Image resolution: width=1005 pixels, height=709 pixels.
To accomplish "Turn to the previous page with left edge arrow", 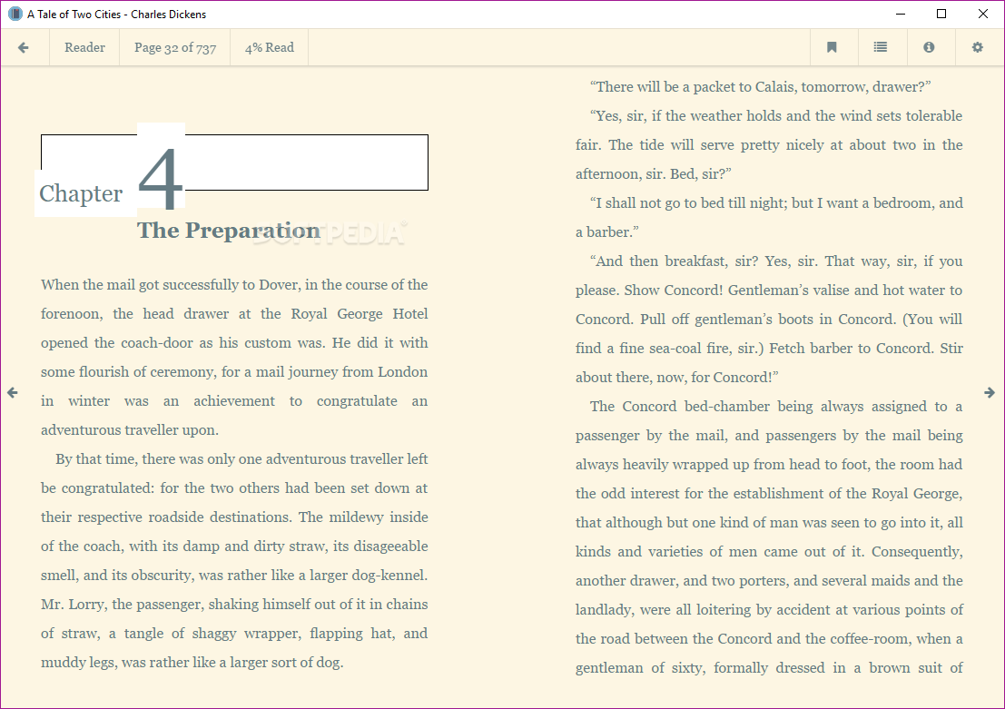I will (12, 392).
